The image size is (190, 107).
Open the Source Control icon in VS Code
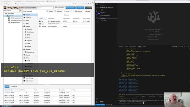97,11
